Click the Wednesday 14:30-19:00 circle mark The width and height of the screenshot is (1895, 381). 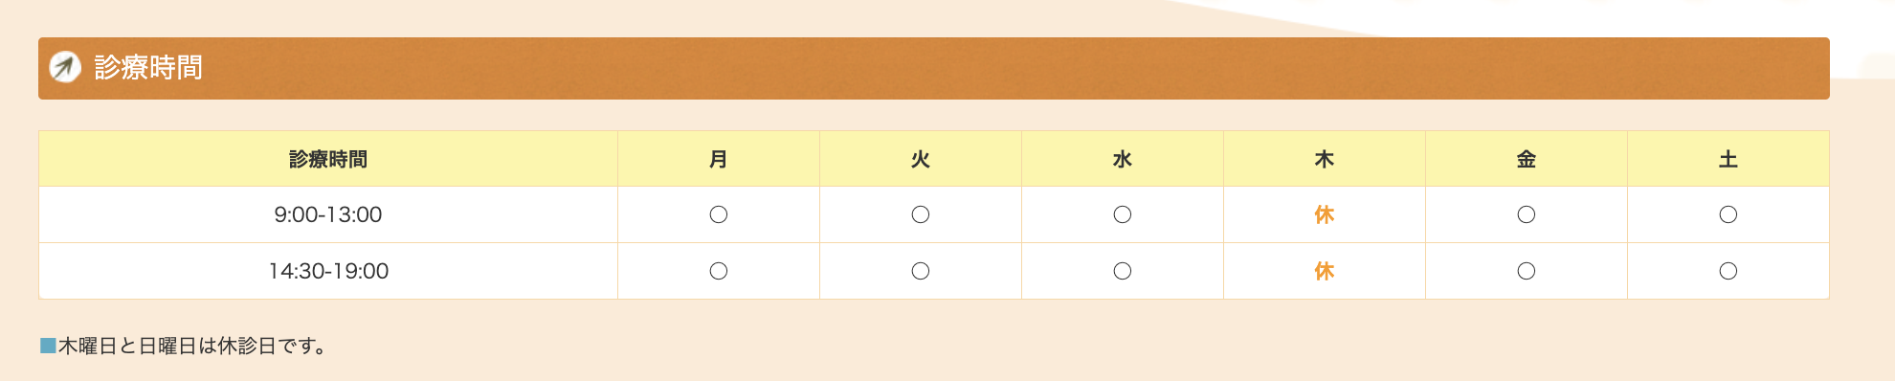[x=1123, y=271]
